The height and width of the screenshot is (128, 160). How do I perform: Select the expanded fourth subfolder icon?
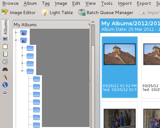30,71
